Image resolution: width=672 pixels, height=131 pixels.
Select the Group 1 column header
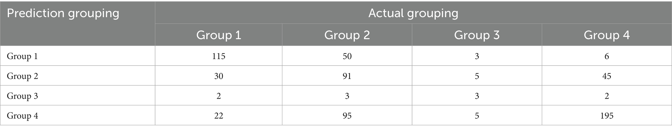click(219, 35)
